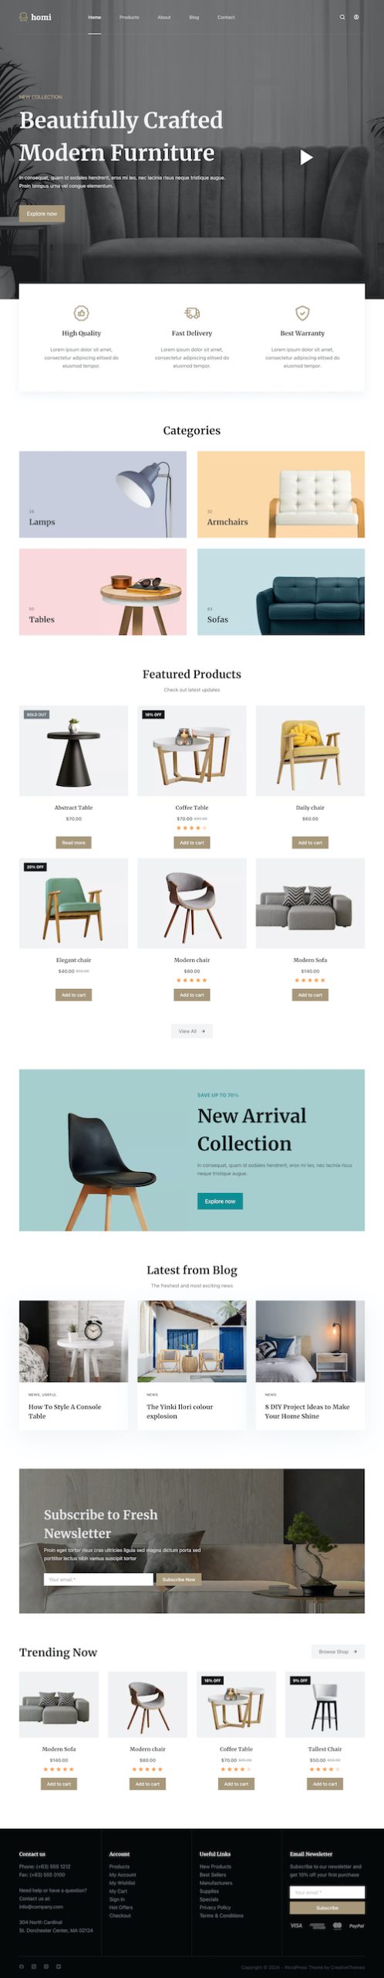384x1978 pixels.
Task: Open the Lamps category tile
Action: (103, 494)
